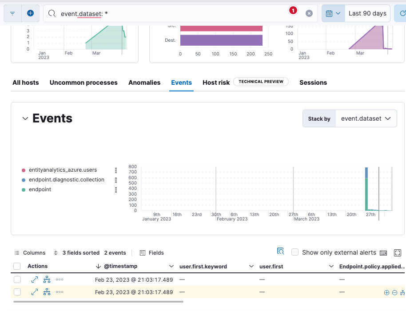Open the Columns configuration button
Image resolution: width=406 pixels, height=311 pixels.
point(30,252)
